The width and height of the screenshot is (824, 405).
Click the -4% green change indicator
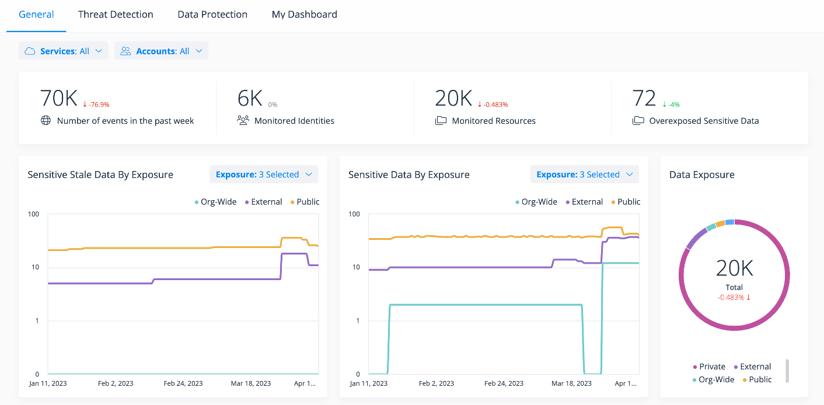671,104
